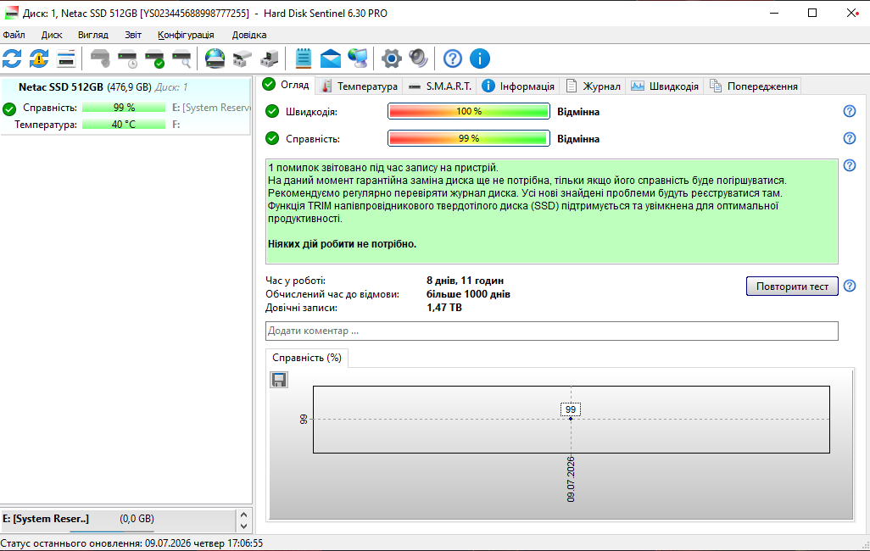Click the 99 % health bar in disk list
This screenshot has width=870, height=551.
coord(124,107)
